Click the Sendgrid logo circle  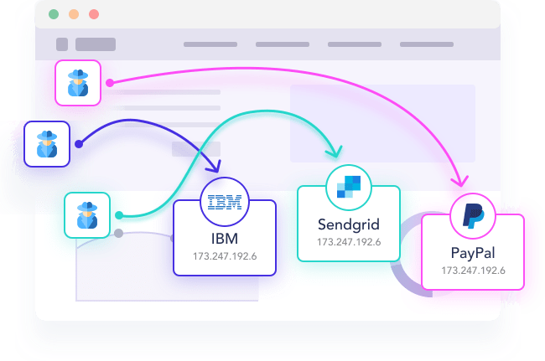(349, 188)
